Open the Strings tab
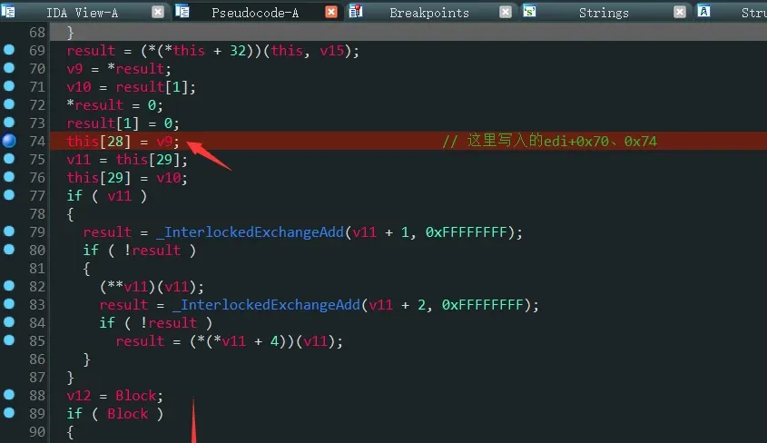Image resolution: width=767 pixels, height=443 pixels. pyautogui.click(x=604, y=12)
